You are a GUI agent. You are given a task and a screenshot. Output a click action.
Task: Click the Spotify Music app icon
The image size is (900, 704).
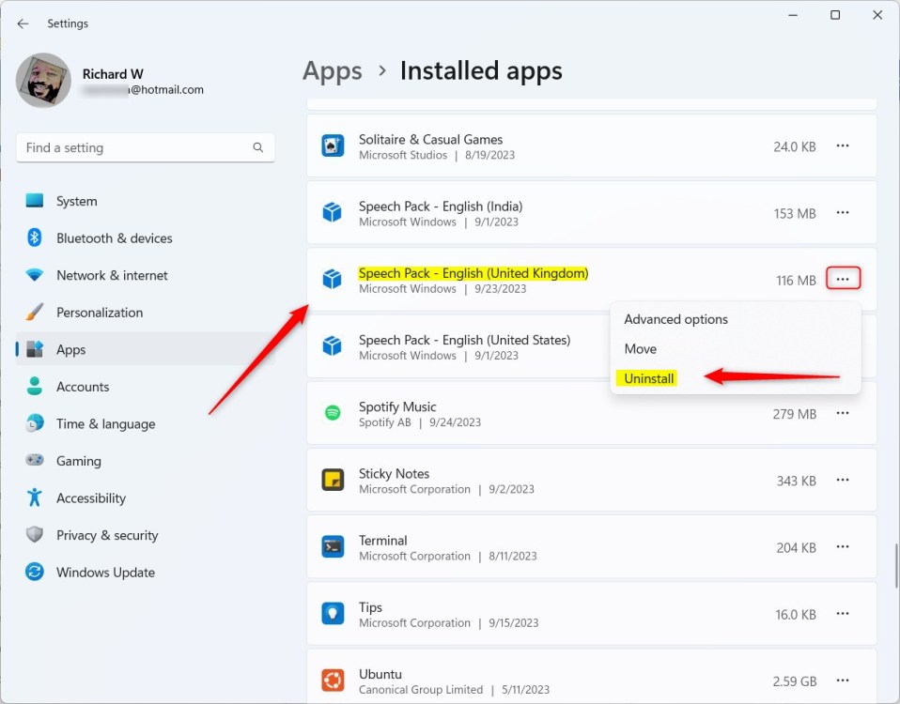click(333, 413)
